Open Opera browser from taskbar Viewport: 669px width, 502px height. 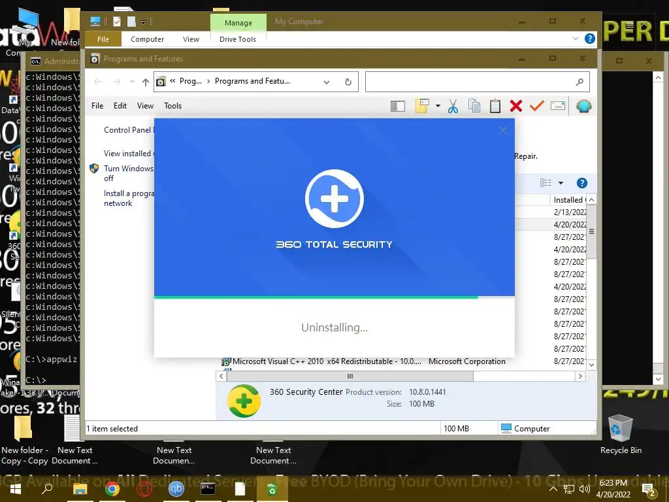(144, 489)
